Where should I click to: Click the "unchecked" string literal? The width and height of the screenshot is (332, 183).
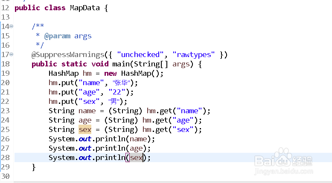[x=140, y=54]
